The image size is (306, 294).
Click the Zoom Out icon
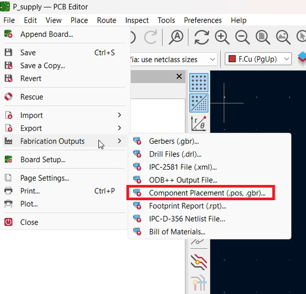[242, 37]
